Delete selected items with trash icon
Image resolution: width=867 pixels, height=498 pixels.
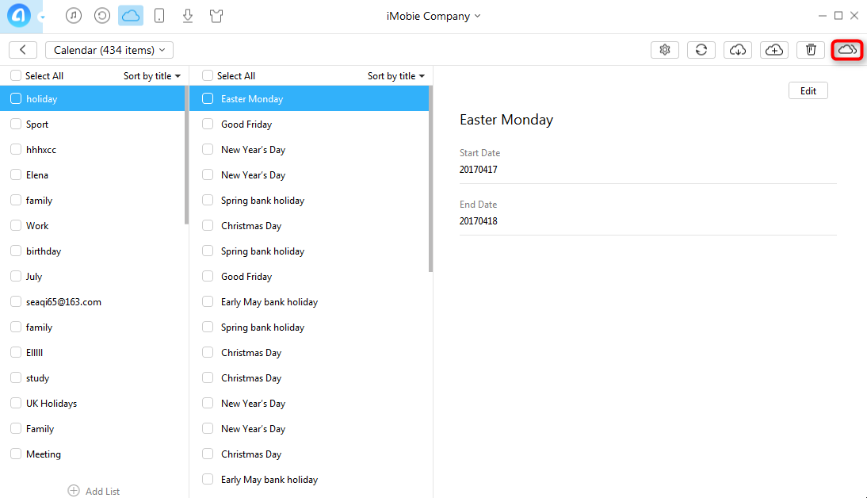pos(811,50)
